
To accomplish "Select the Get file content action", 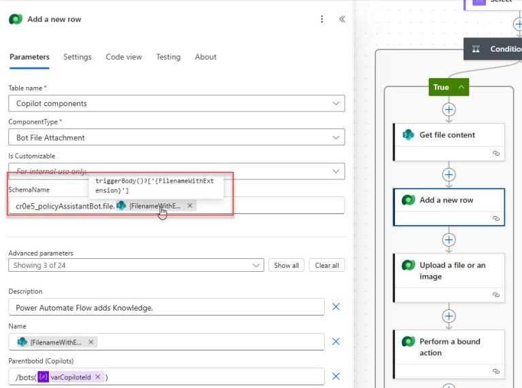I will coord(449,142).
